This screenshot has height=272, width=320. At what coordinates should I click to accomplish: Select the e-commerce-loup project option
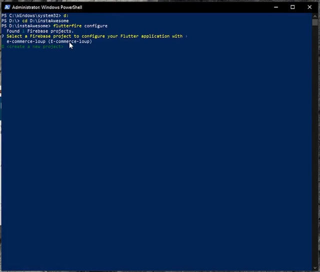[x=49, y=41]
